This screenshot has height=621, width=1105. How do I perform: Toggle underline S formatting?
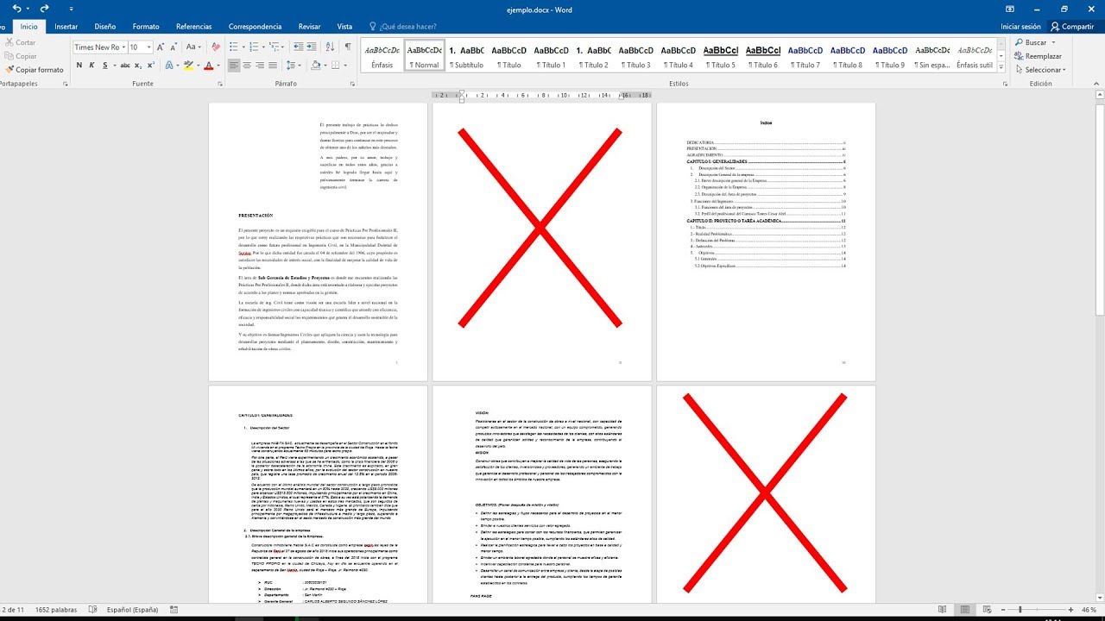point(105,66)
